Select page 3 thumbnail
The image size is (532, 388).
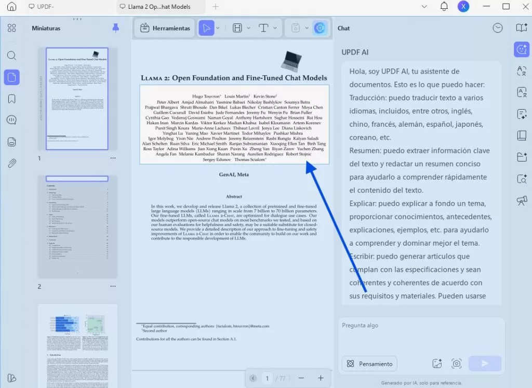coord(77,345)
